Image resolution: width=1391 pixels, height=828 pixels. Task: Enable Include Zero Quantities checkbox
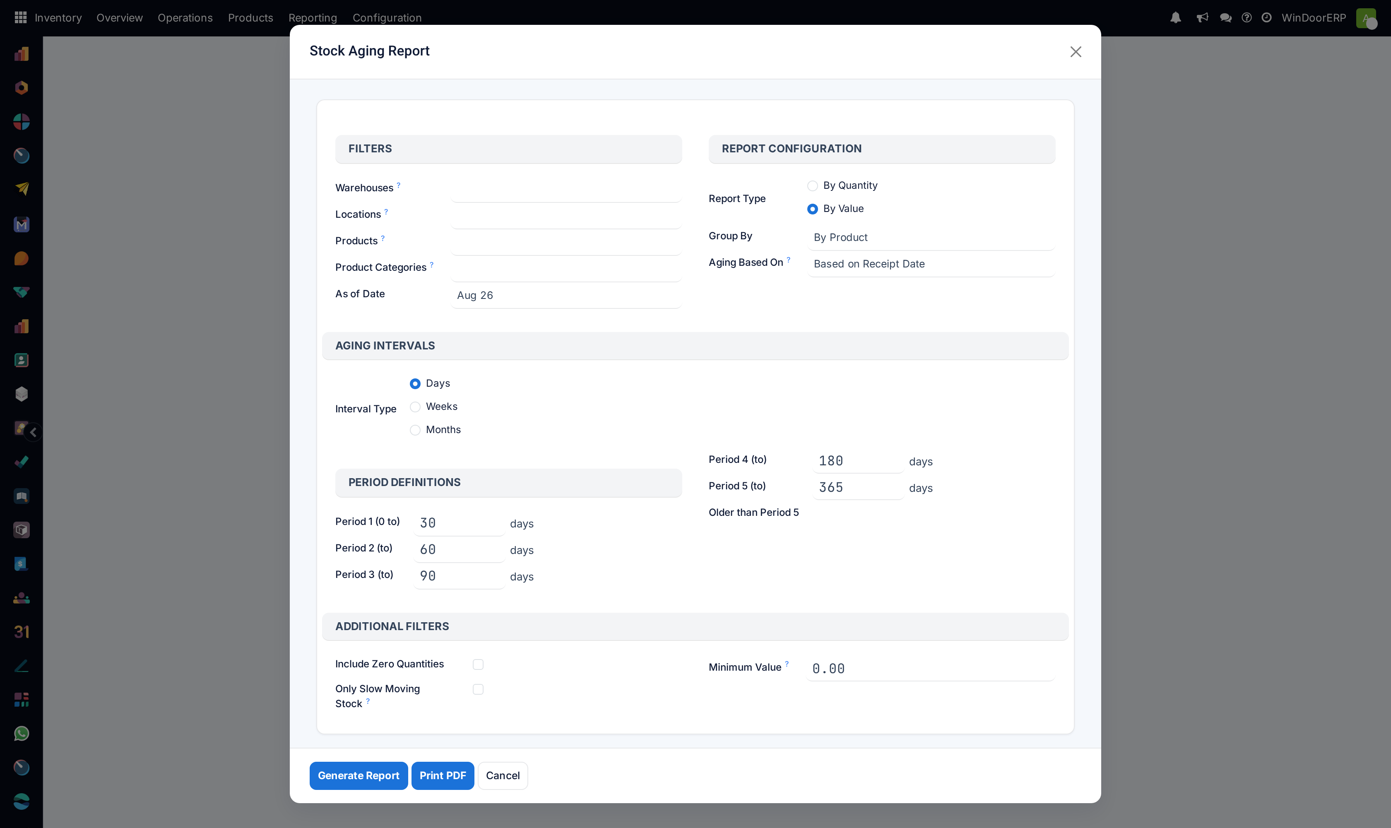pos(478,664)
